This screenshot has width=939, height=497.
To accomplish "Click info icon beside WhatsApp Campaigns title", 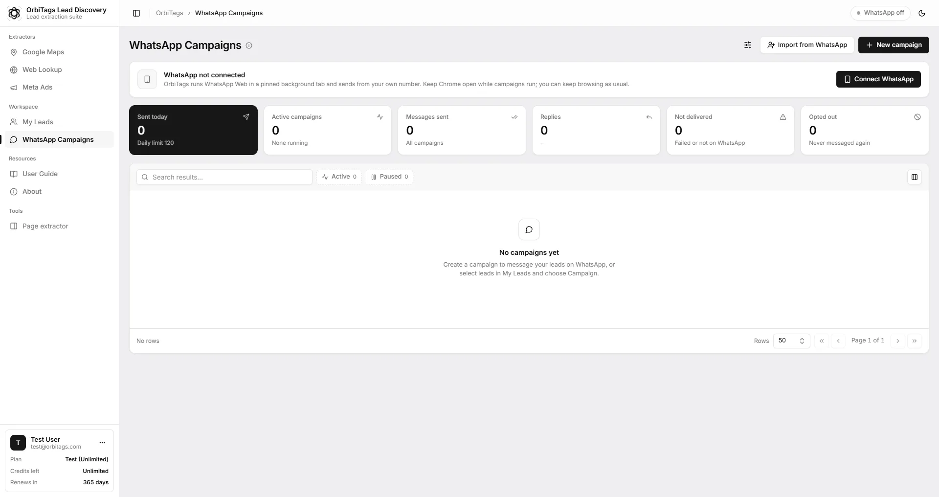I will pyautogui.click(x=249, y=45).
